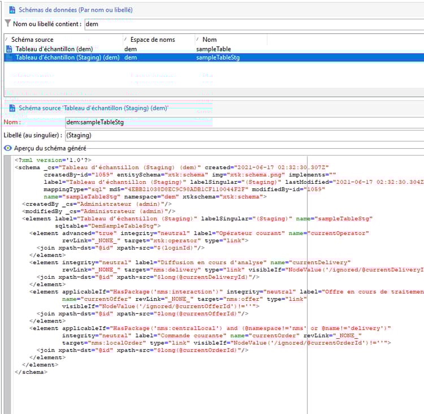Click the Schéma source panel header icon
This screenshot has height=414, width=424.
pos(11,107)
